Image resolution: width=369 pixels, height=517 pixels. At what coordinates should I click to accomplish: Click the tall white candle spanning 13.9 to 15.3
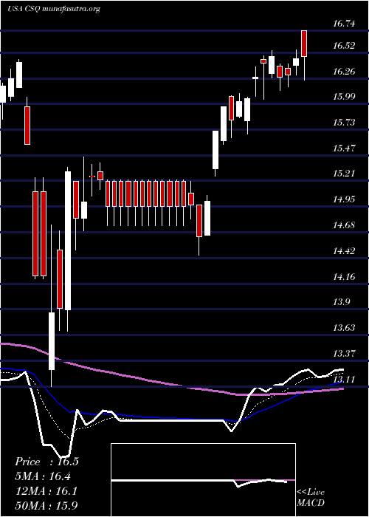pyautogui.click(x=68, y=241)
